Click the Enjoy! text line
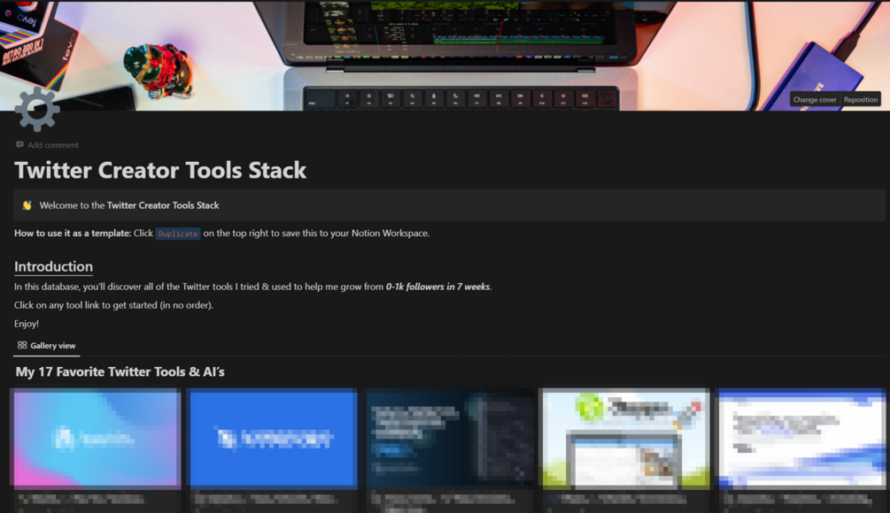This screenshot has height=513, width=890. coord(27,324)
